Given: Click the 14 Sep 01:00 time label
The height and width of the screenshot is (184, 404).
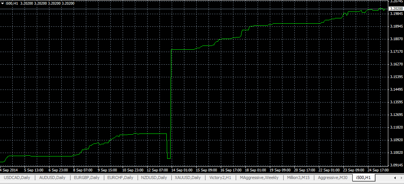Looking at the screenshot, I should coord(182,170).
